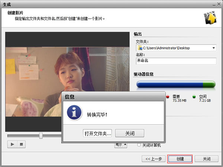The width and height of the screenshot is (223, 167).
Task: Open the output folder dropdown
Action: point(213,48)
